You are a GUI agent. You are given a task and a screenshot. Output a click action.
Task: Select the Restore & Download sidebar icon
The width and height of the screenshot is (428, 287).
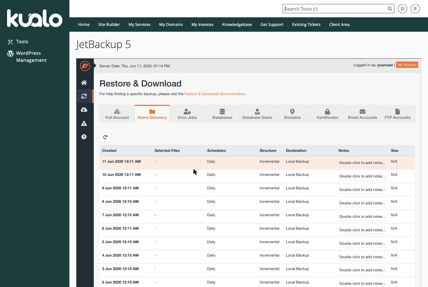(84, 96)
